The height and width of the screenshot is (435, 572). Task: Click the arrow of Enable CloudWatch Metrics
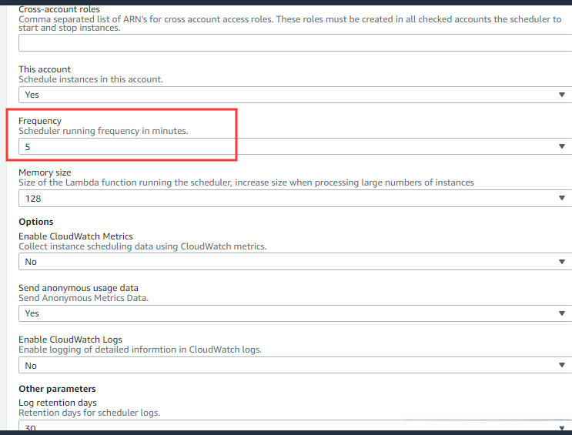tap(561, 262)
